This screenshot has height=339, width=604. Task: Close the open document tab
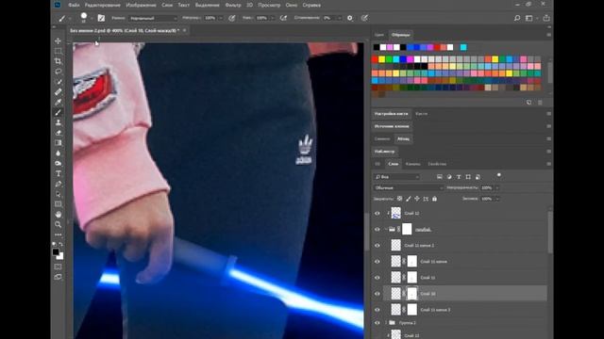(185, 30)
